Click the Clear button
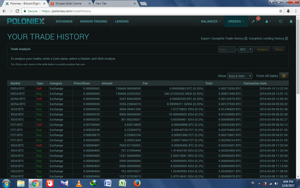The image size is (300, 188). pos(278,49)
